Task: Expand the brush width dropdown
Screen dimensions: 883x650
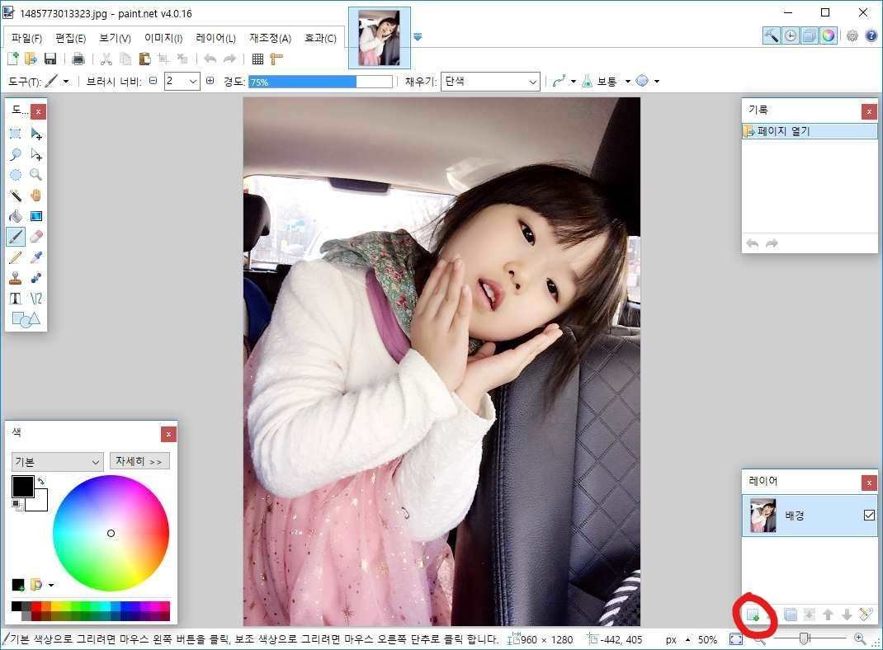Action: coord(193,82)
